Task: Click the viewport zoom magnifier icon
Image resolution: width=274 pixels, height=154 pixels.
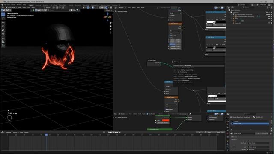Action: [110, 23]
